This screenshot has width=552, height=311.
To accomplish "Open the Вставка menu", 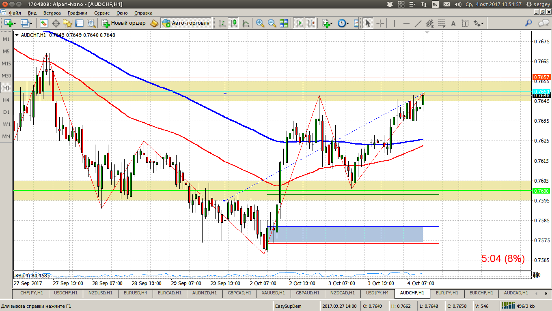I will (x=52, y=13).
